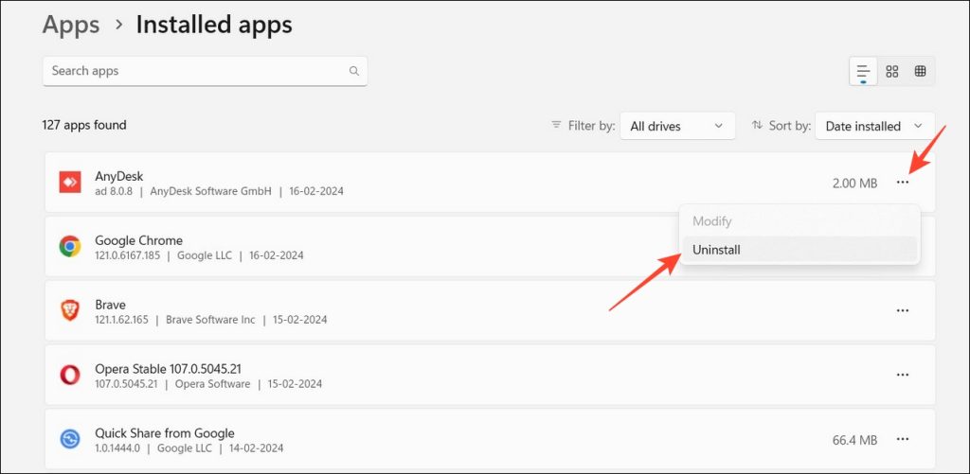Click the Opera Software publisher text
This screenshot has width=970, height=474.
(x=213, y=384)
